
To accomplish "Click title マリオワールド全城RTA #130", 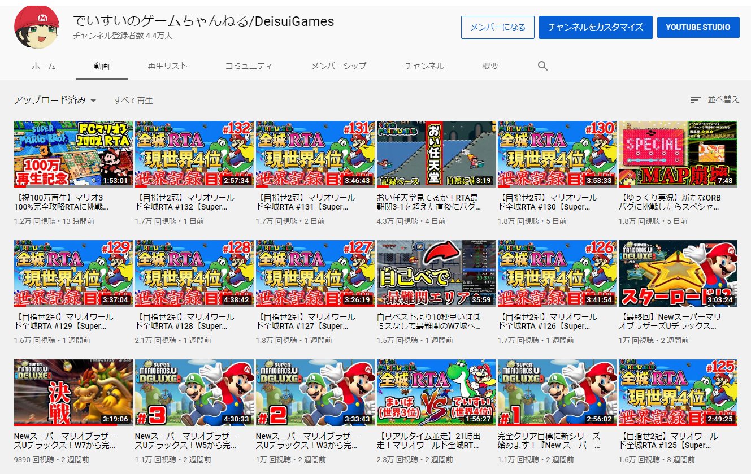I will pos(548,203).
